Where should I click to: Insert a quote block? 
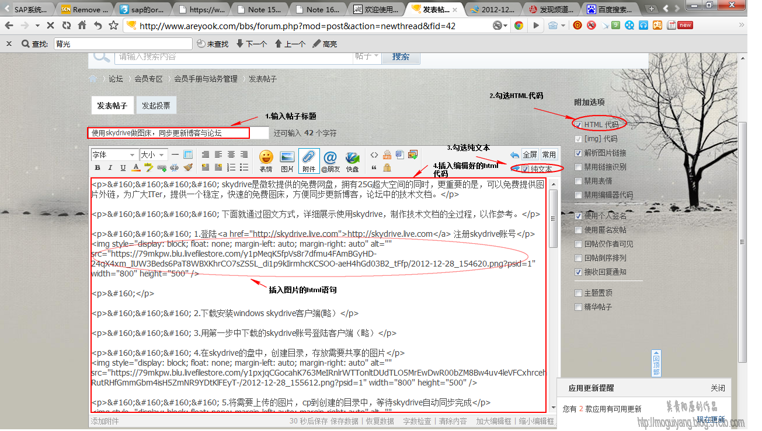[x=374, y=167]
